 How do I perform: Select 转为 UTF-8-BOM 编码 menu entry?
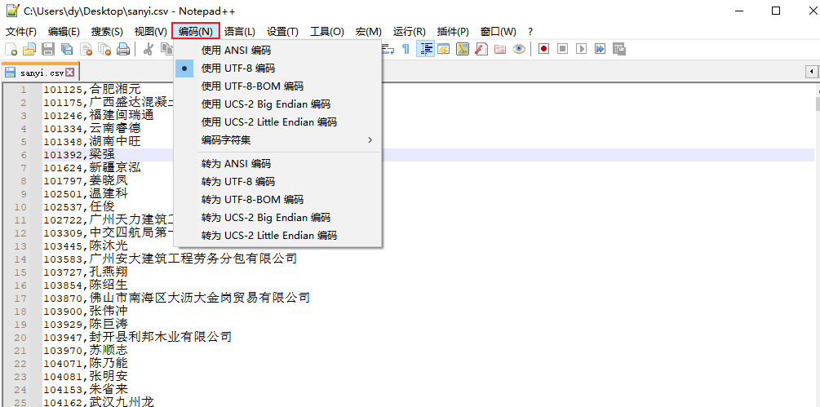tap(277, 200)
